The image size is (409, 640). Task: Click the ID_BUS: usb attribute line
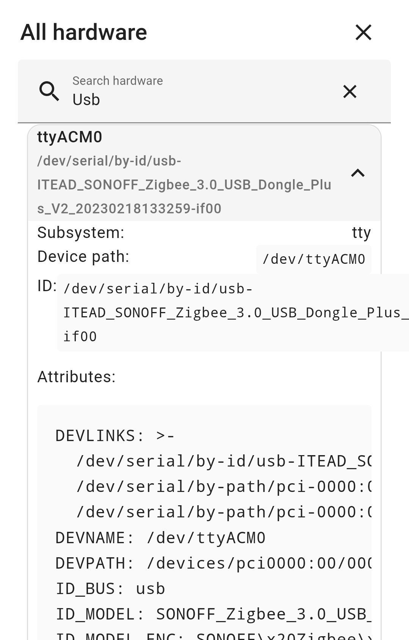coord(110,589)
